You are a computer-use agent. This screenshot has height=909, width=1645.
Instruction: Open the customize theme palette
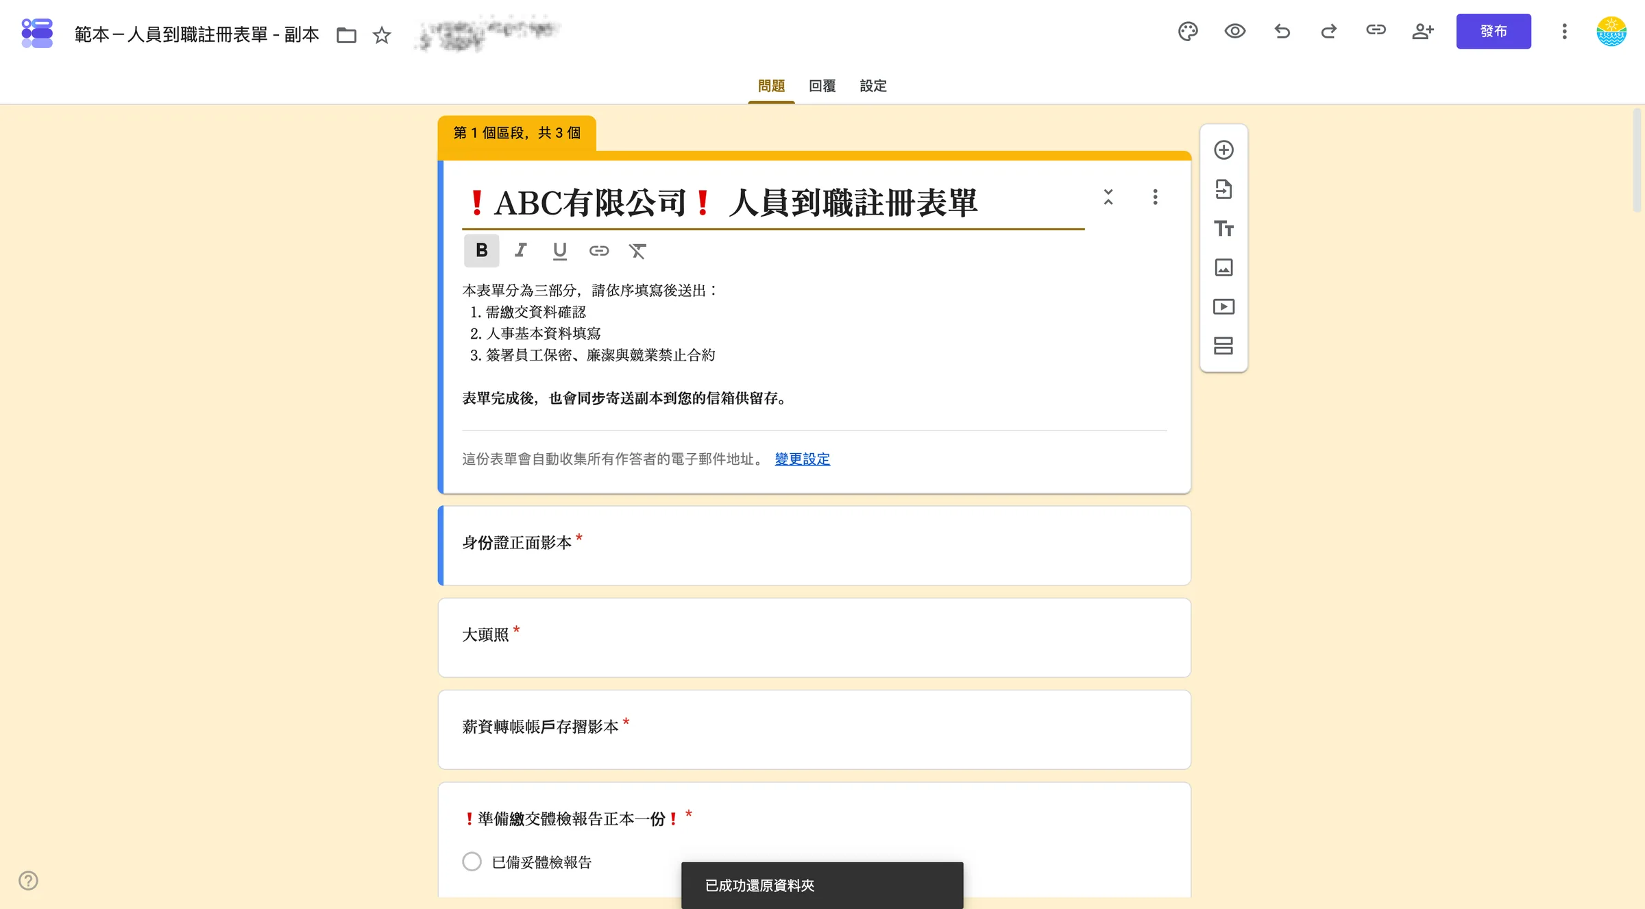click(1188, 32)
